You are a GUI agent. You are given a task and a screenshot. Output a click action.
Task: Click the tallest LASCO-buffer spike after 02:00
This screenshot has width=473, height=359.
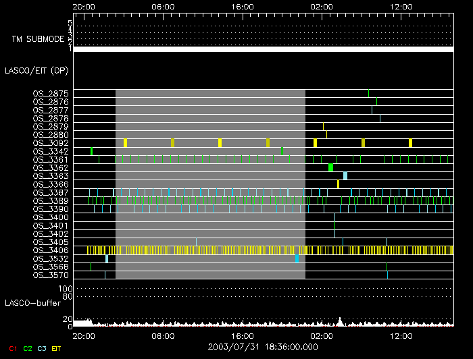(340, 321)
